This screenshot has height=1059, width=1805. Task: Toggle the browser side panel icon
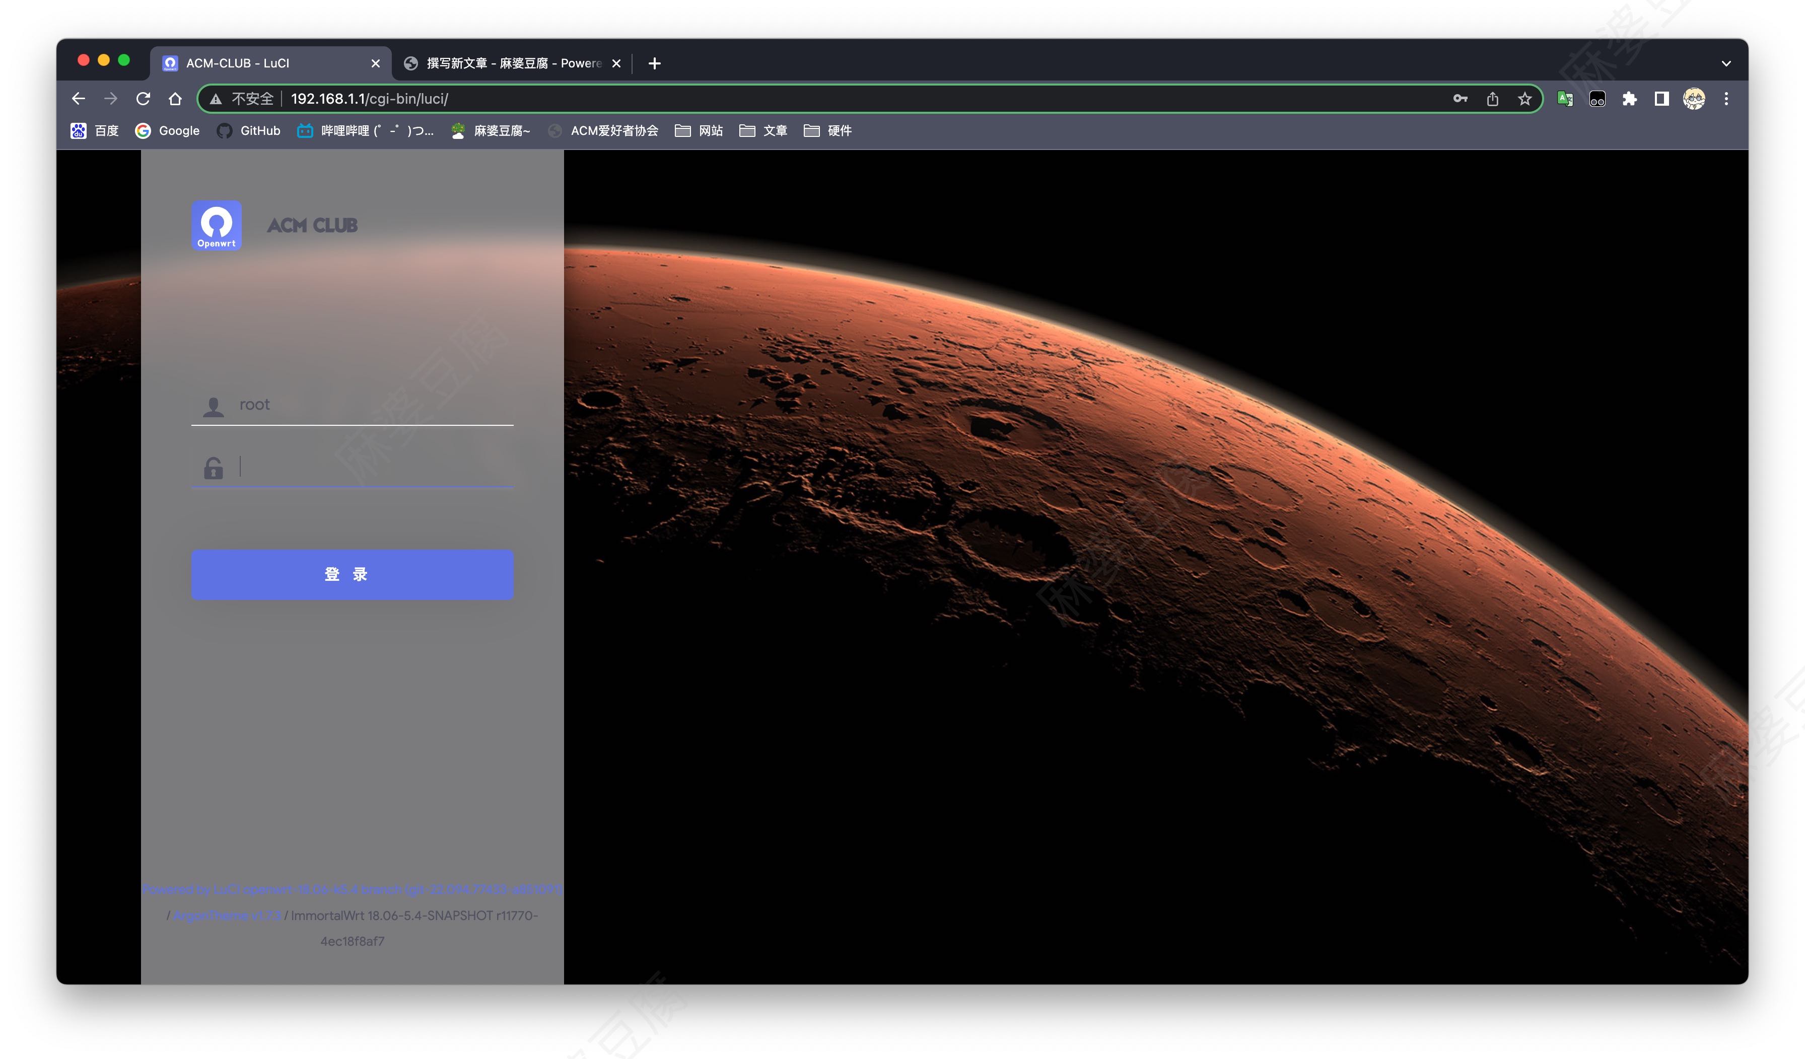[1662, 99]
